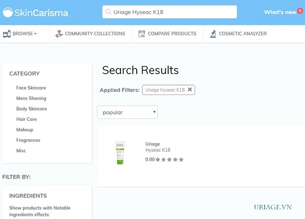Viewport: 305px width, 219px height.
Task: Select the Face Skincare category
Action: click(x=31, y=88)
